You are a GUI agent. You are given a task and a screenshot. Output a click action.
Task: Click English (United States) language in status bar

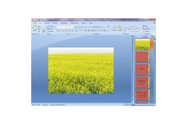pos(57,105)
